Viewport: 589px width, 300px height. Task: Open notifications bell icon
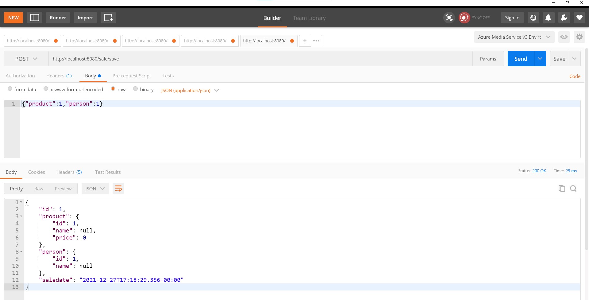[548, 18]
